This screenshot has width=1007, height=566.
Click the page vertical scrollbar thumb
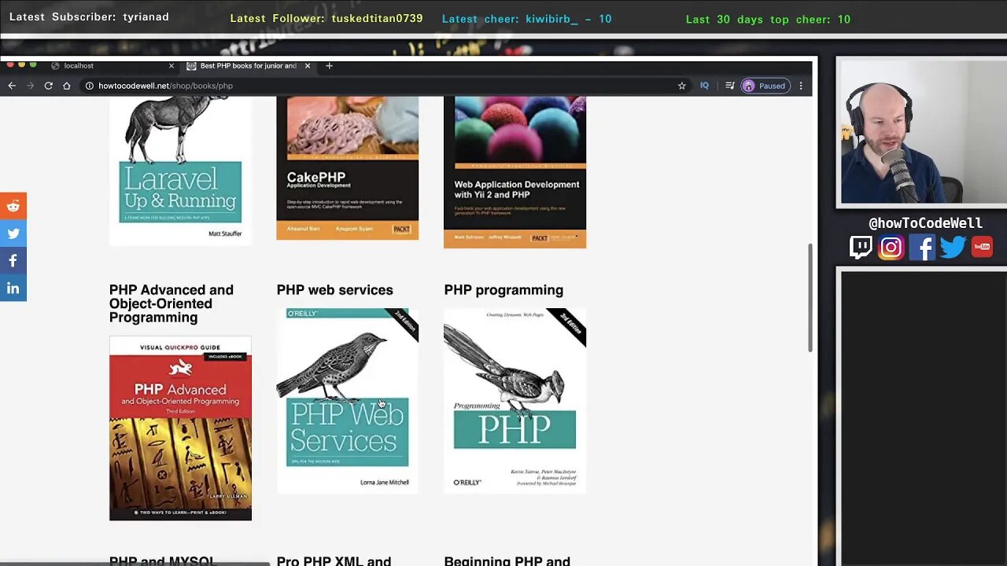[810, 299]
